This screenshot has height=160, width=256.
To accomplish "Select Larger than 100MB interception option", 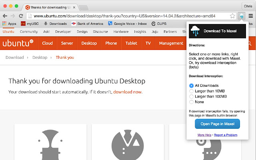I will [x=191, y=96].
